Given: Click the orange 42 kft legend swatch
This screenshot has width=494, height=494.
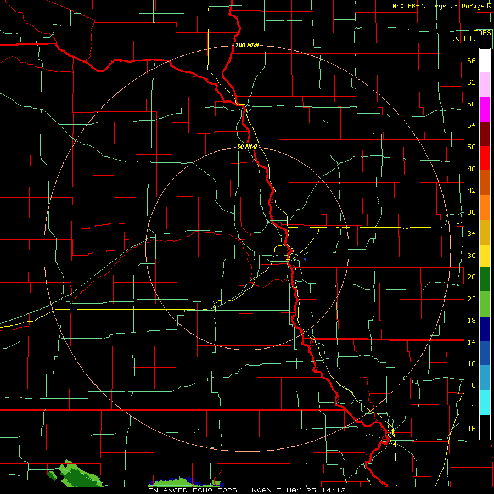Looking at the screenshot, I should pyautogui.click(x=485, y=207).
